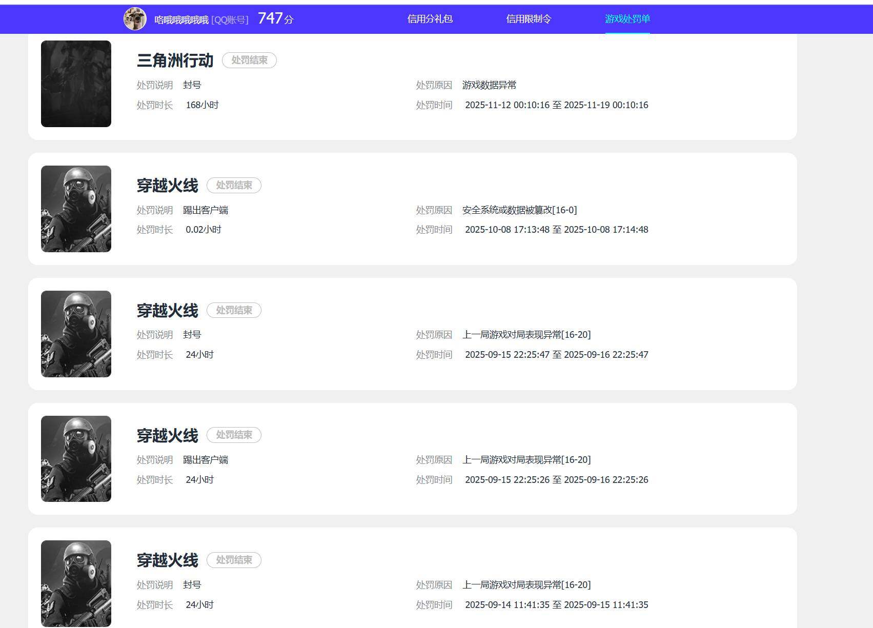The image size is (873, 628).
Task: Click the reason 安全系统或数据被篡改[16-0]
Action: (x=519, y=210)
